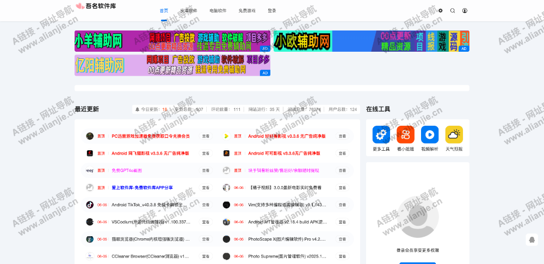Click the CCleaner Browser app icon
This screenshot has height=264, width=544.
90,256
